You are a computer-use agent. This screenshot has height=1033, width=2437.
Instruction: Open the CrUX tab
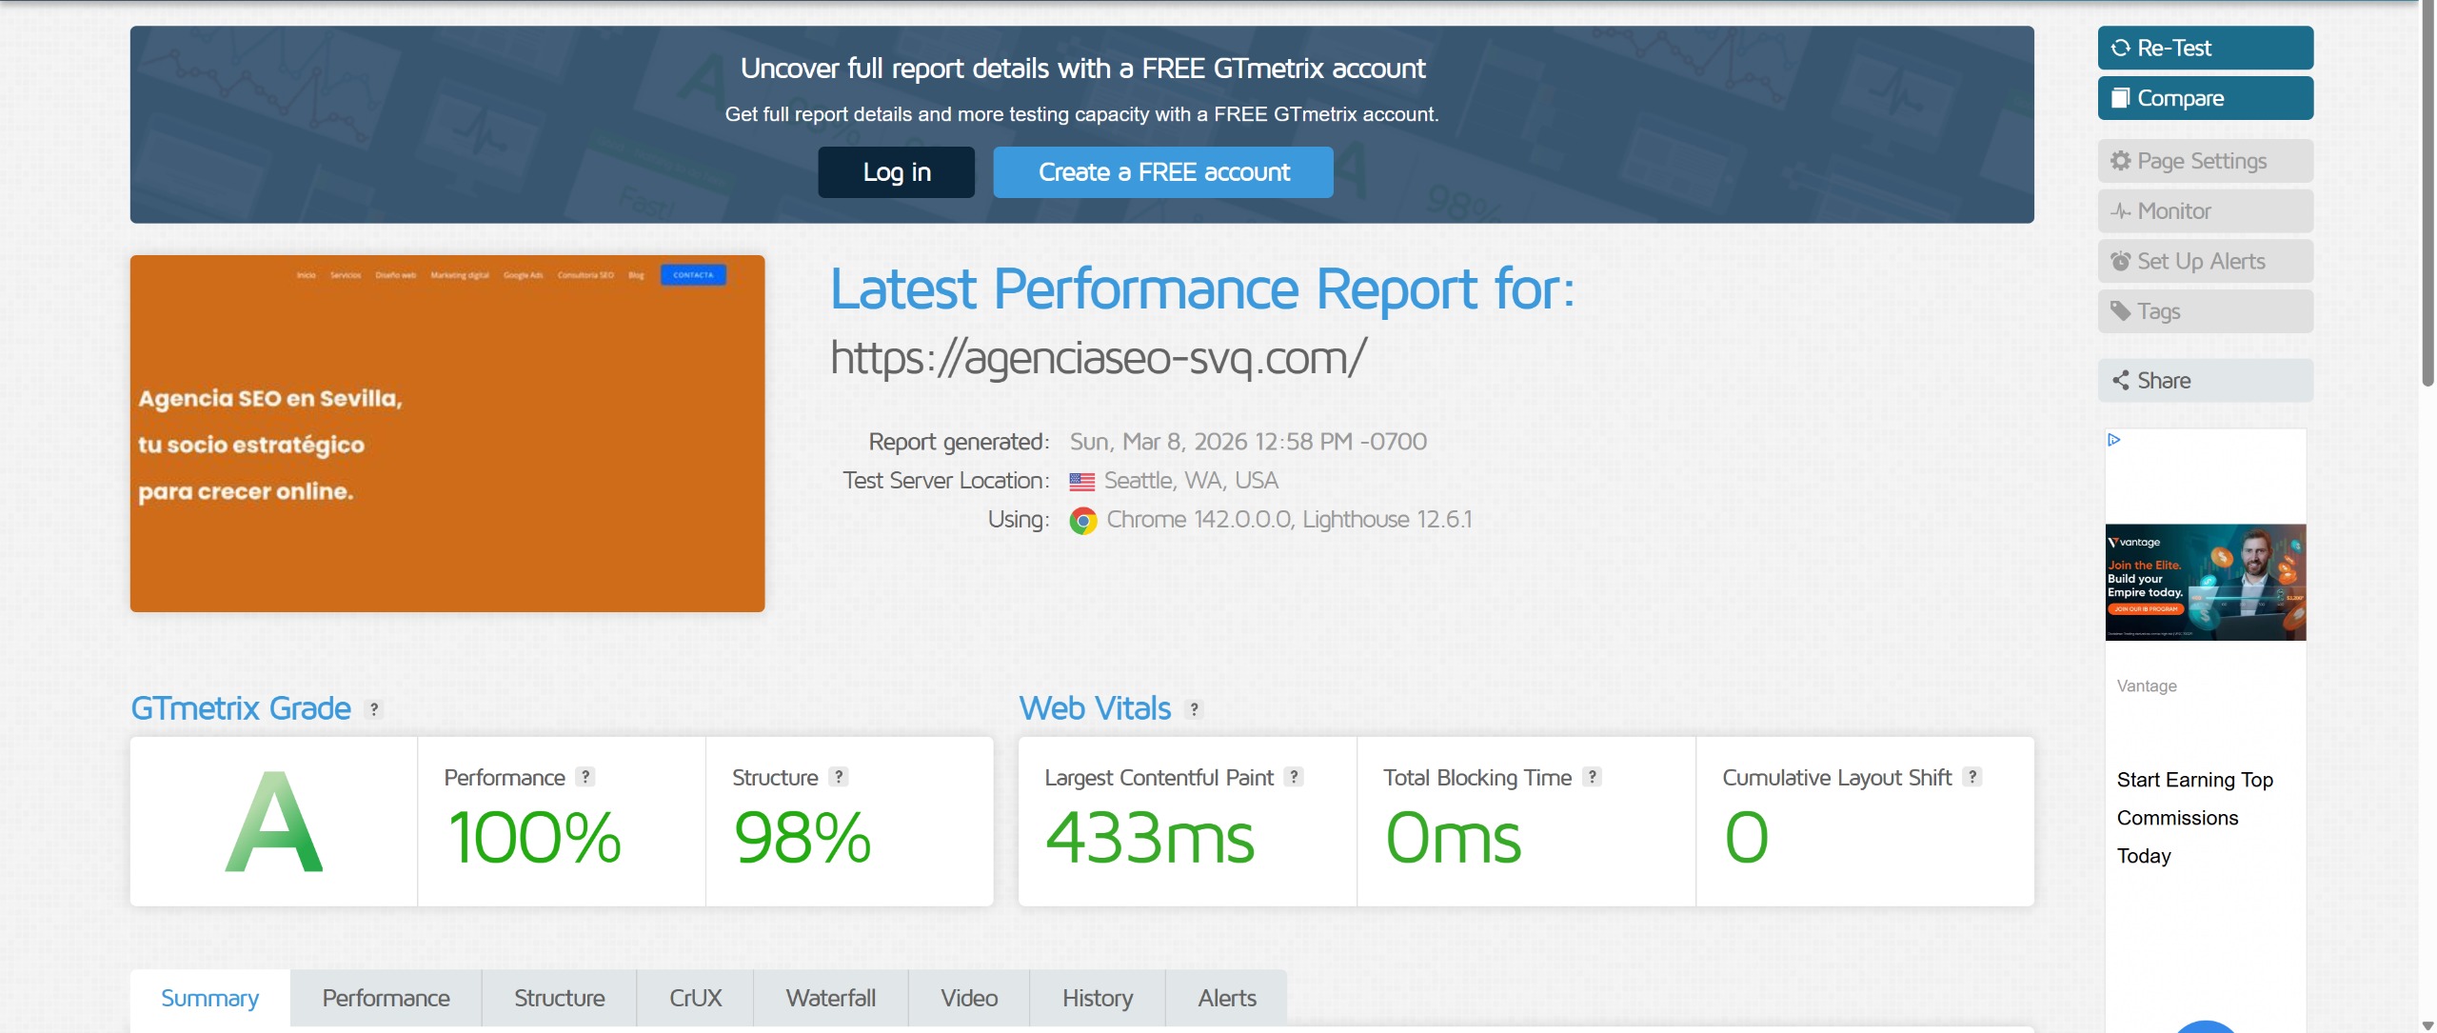pyautogui.click(x=695, y=998)
